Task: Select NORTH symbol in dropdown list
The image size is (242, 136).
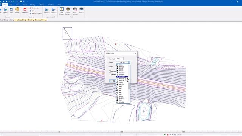Action: point(122,73)
